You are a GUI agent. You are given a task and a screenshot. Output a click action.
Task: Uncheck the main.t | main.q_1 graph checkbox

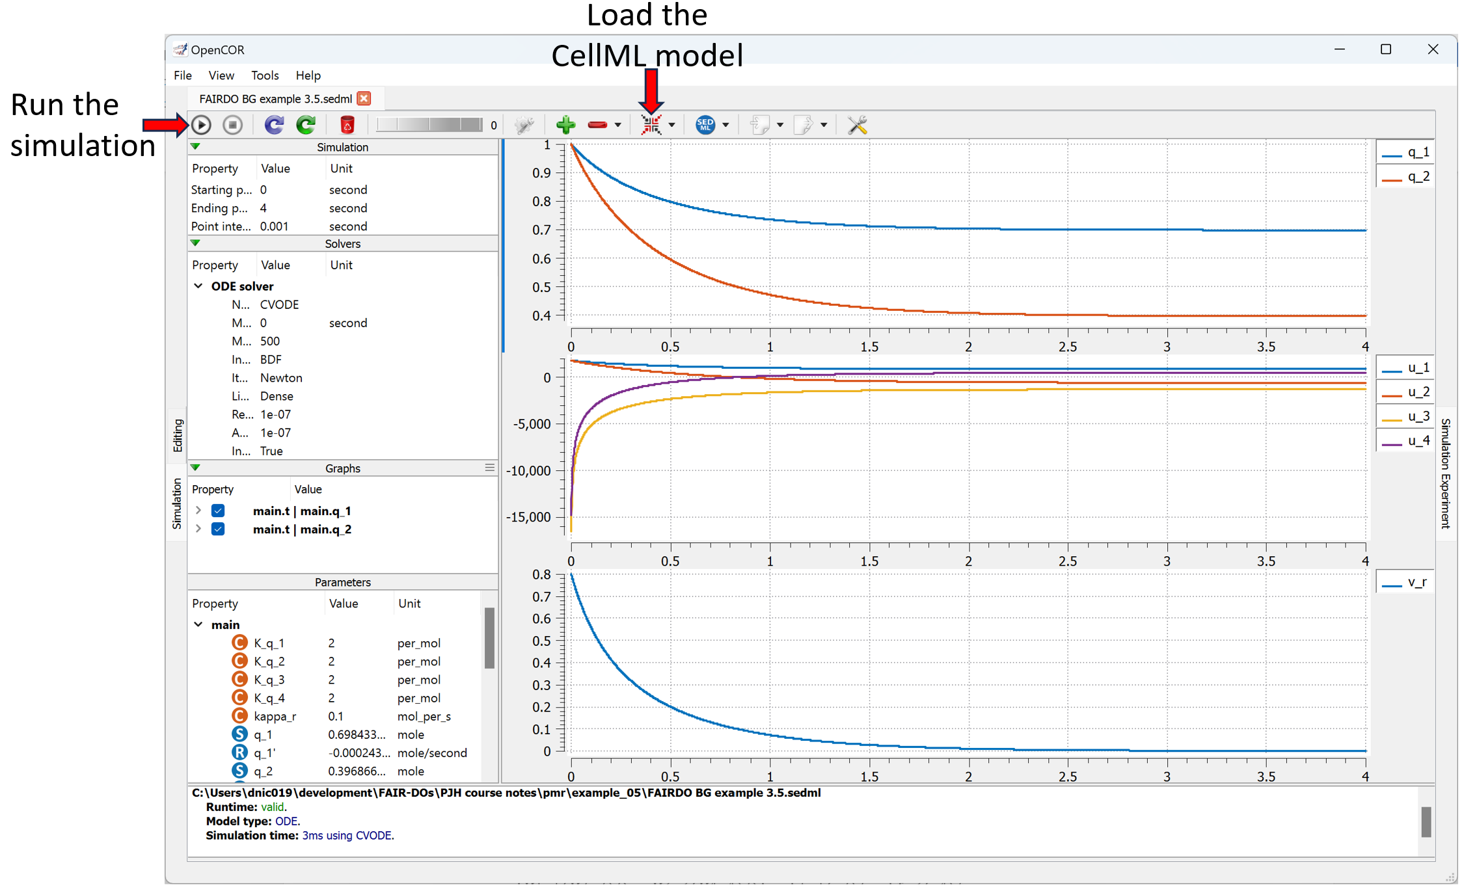pos(218,511)
